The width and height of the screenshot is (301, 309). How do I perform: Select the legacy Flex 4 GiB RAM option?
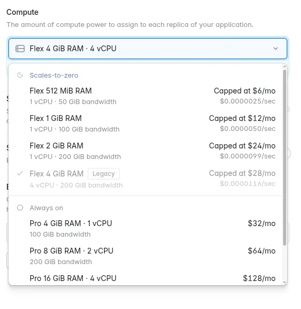coord(146,179)
